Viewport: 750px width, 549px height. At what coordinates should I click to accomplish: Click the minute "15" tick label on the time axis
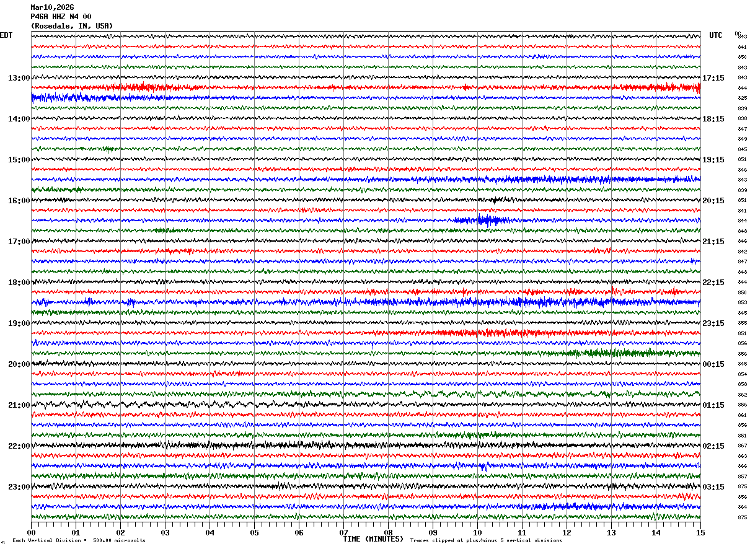pos(700,533)
